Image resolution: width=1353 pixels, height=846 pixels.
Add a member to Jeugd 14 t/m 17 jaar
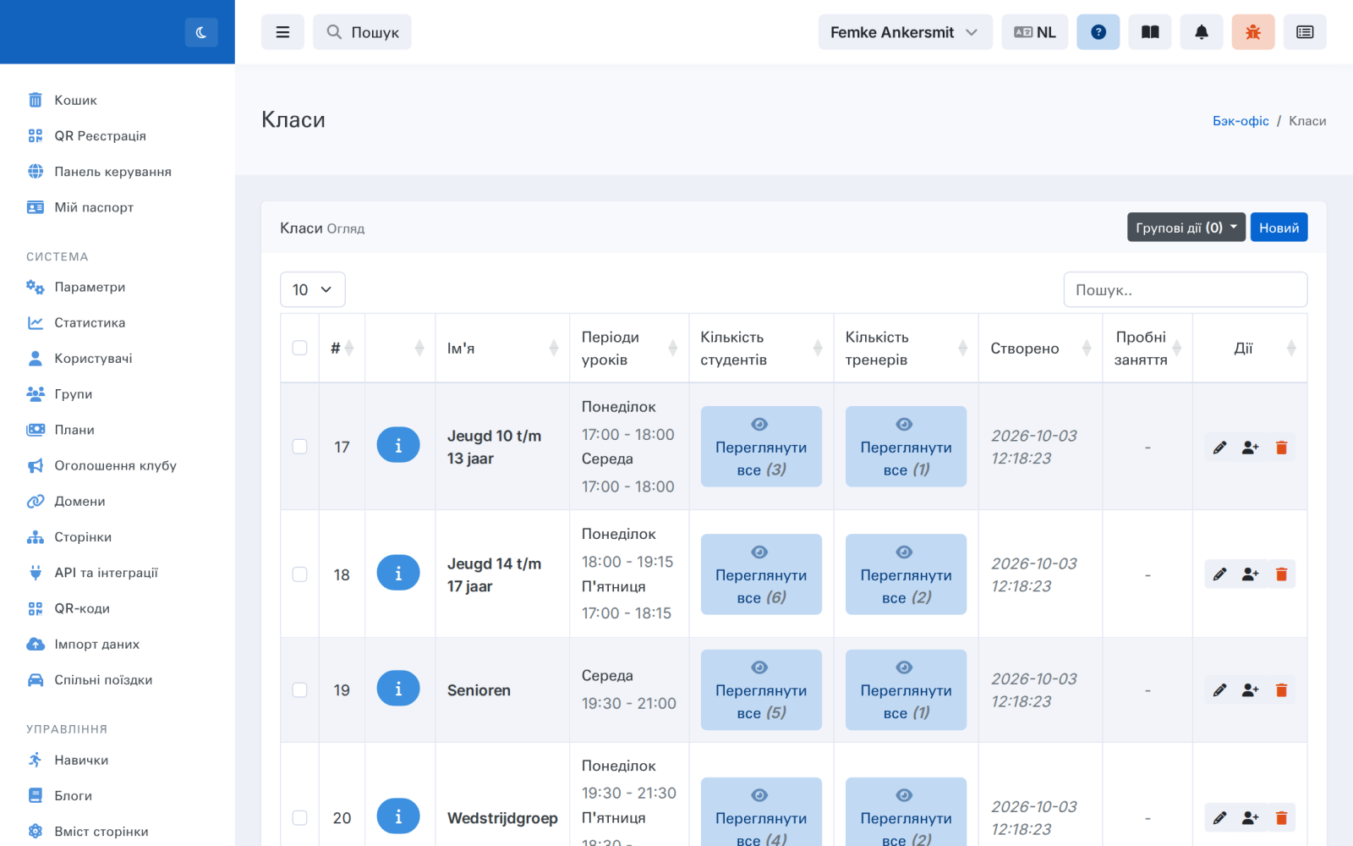[1251, 574]
